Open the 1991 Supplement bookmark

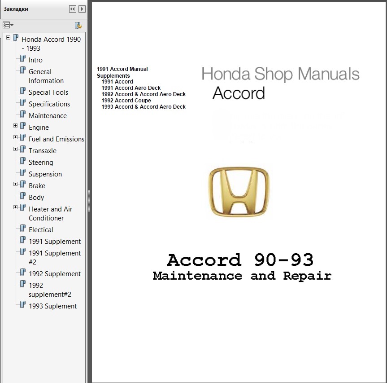point(55,242)
